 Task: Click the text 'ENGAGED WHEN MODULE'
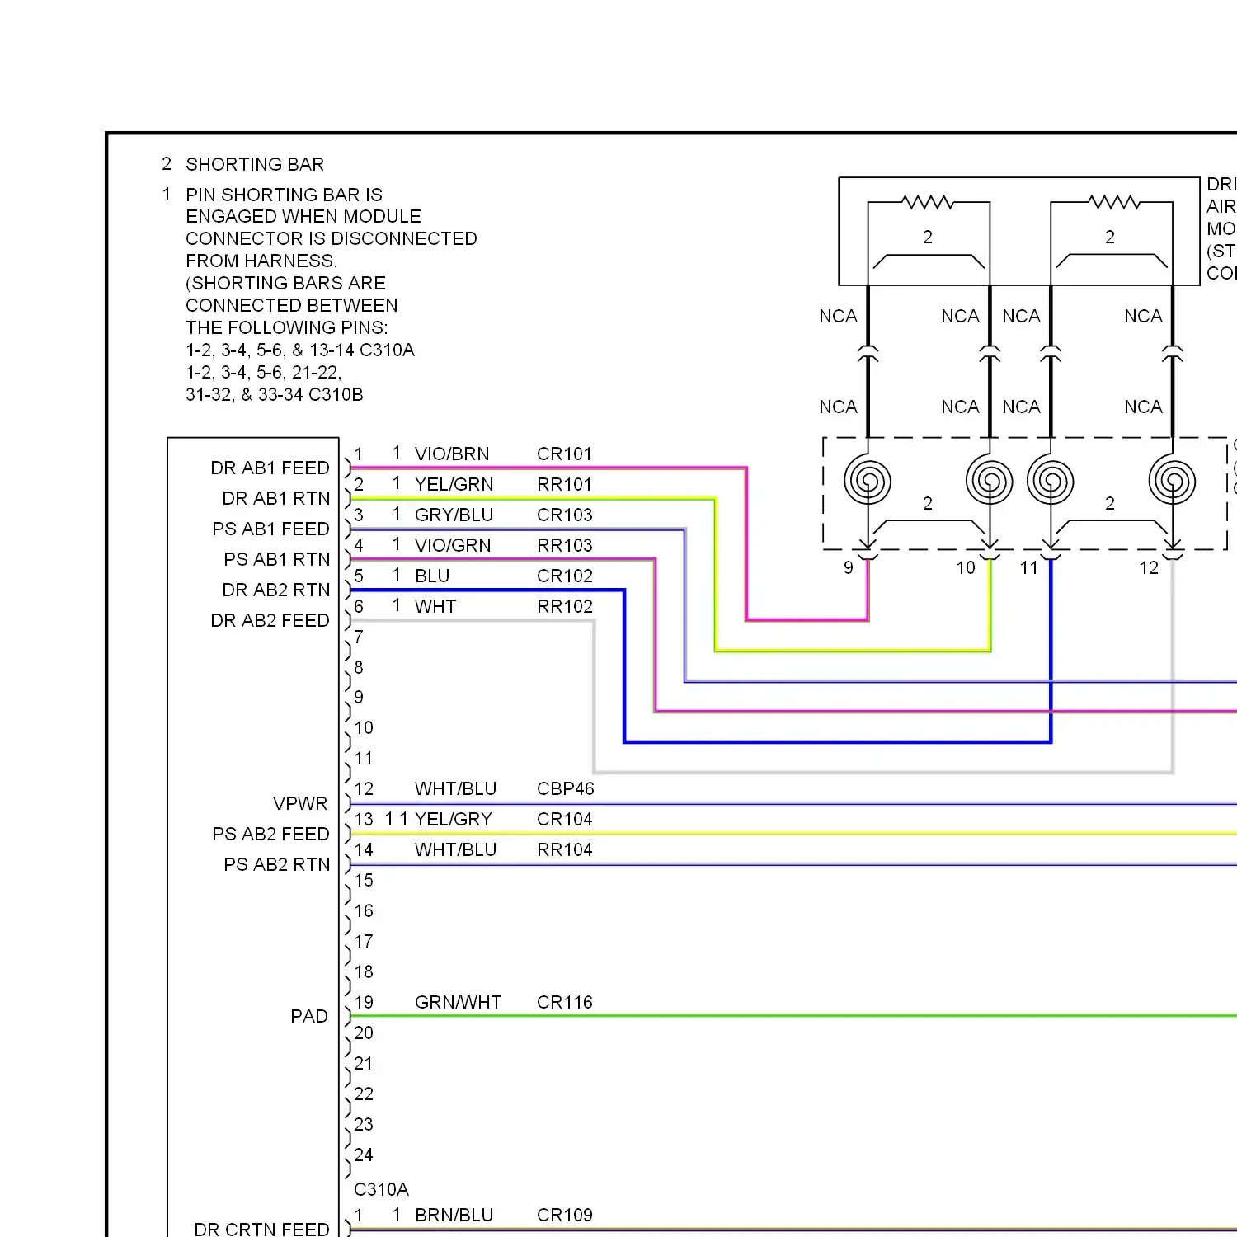coord(303,216)
